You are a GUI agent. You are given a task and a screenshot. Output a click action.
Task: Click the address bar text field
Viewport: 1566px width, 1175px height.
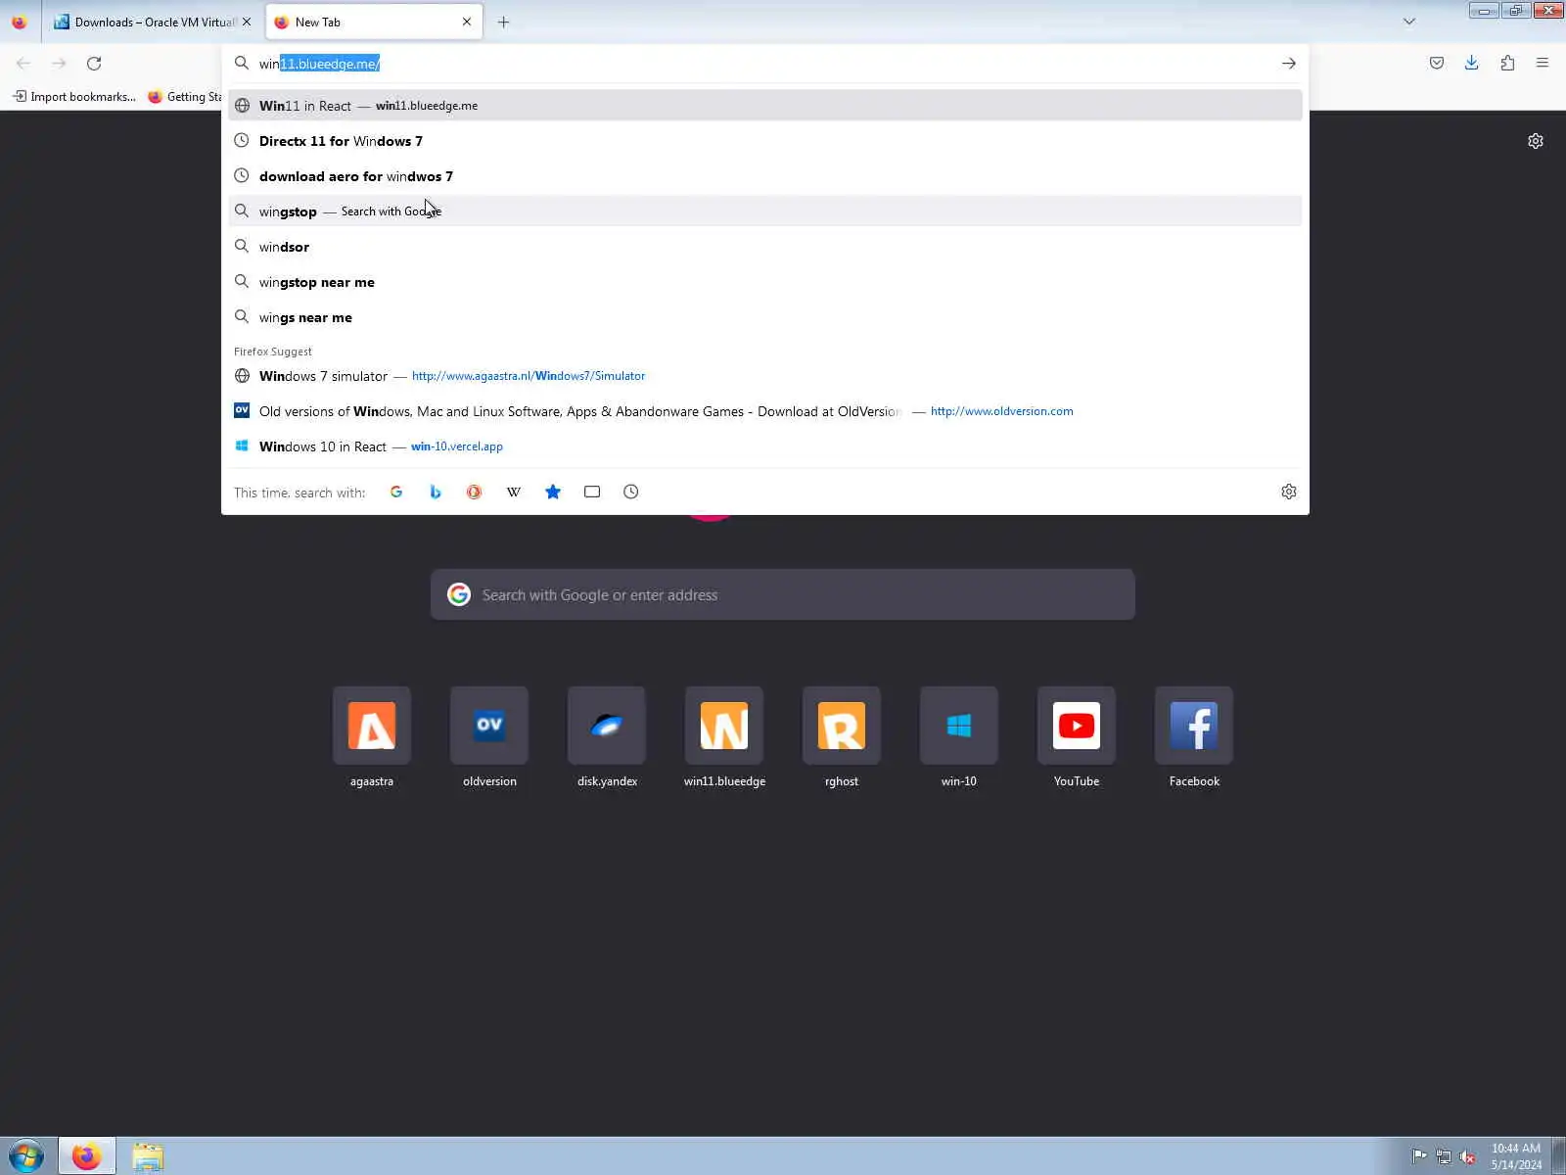pyautogui.click(x=763, y=64)
